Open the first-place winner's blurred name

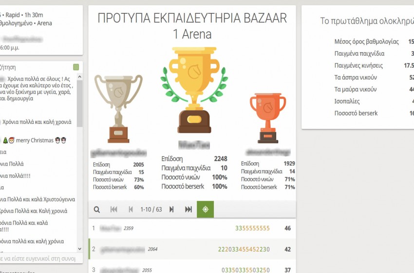click(194, 145)
